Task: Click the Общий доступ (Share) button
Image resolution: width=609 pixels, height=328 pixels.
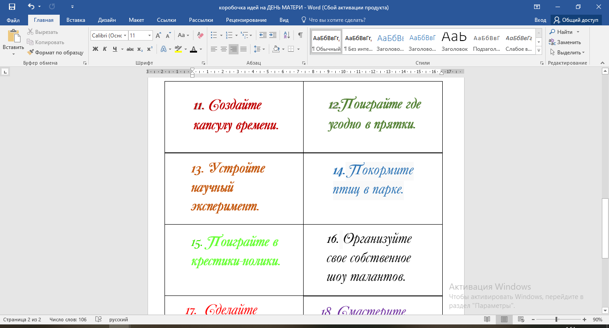Action: click(576, 20)
